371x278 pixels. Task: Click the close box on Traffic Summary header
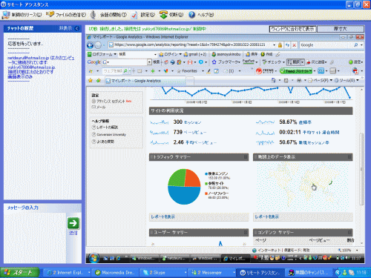[x=246, y=157]
